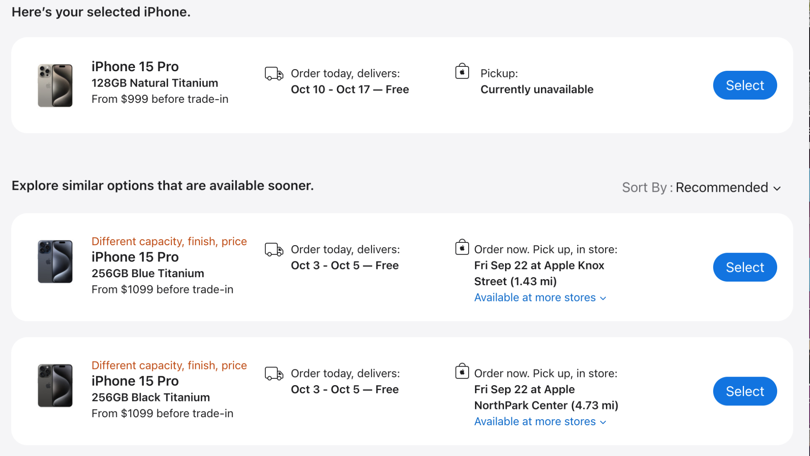Screen dimensions: 810x456
Task: Click the 128GB Natural Titanium product title
Action: pos(155,83)
